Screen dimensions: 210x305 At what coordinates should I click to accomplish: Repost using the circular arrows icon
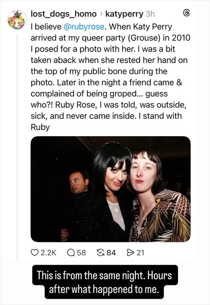[x=100, y=253]
